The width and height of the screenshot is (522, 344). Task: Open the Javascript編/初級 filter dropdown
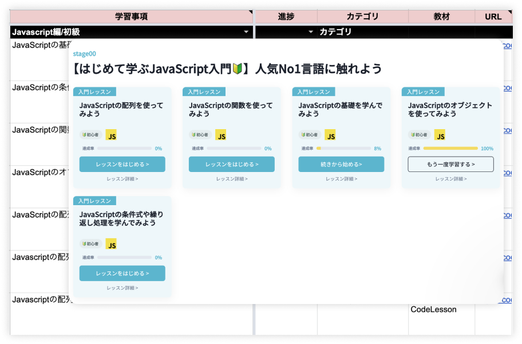tap(246, 32)
